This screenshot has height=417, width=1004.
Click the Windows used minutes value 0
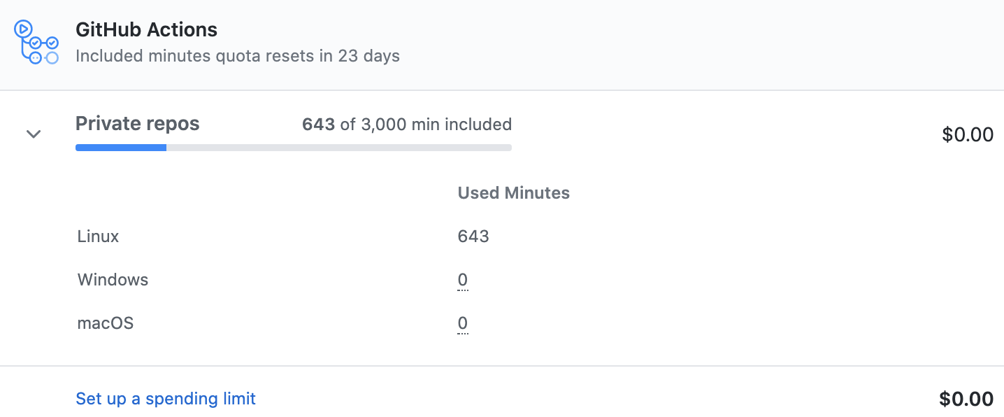(463, 280)
